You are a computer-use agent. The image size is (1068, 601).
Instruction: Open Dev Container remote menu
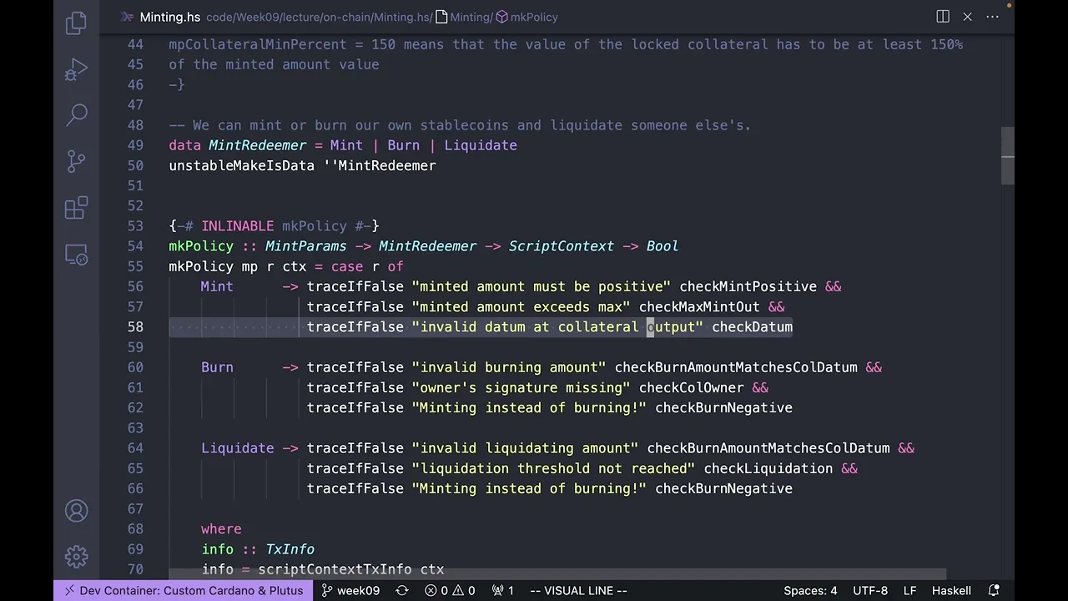pyautogui.click(x=183, y=590)
